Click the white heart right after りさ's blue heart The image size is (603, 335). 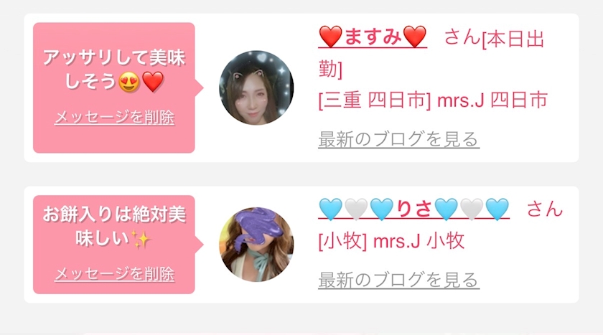pos(472,209)
